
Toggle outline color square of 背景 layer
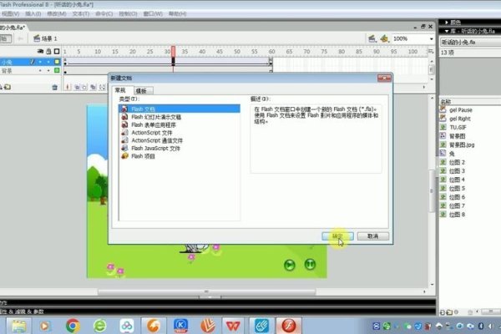[x=57, y=71]
